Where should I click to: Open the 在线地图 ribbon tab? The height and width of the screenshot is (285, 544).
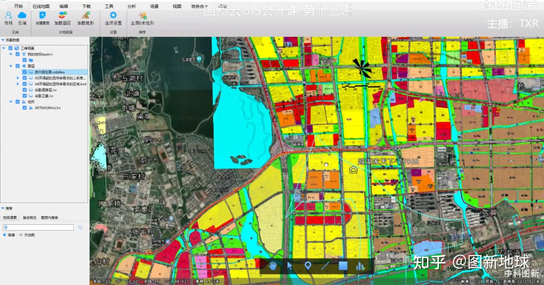(x=41, y=6)
